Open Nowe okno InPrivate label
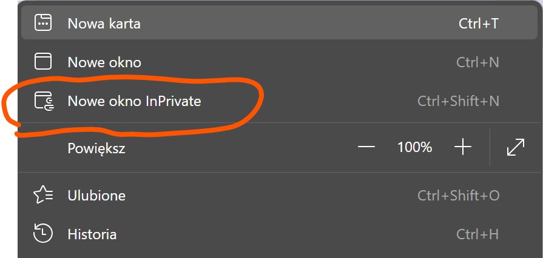The height and width of the screenshot is (258, 543). pos(134,101)
